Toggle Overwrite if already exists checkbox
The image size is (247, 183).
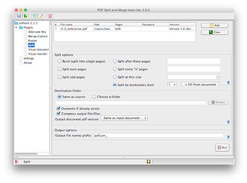(x=58, y=108)
